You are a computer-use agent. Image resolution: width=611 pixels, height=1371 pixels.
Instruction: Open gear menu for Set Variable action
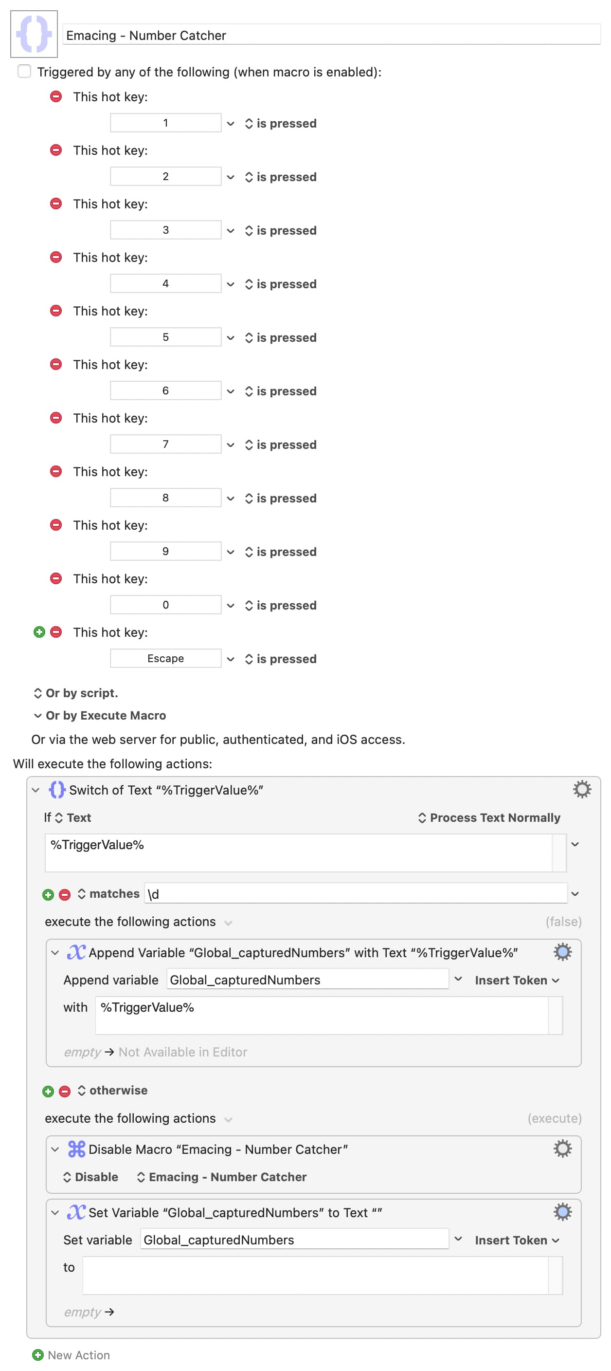tap(563, 1212)
